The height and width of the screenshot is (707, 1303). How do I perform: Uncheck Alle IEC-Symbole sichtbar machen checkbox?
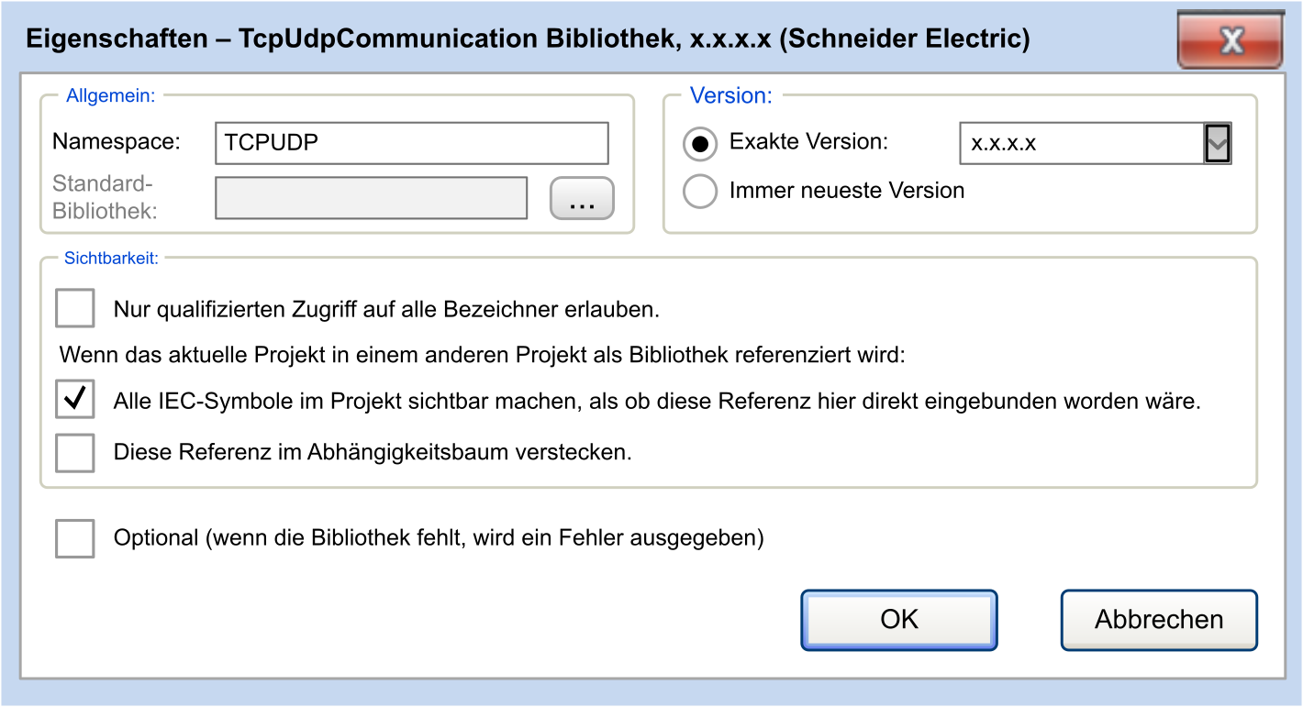coord(75,400)
